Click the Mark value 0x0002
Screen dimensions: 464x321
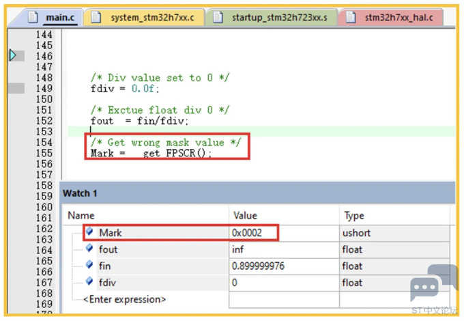pyautogui.click(x=247, y=233)
